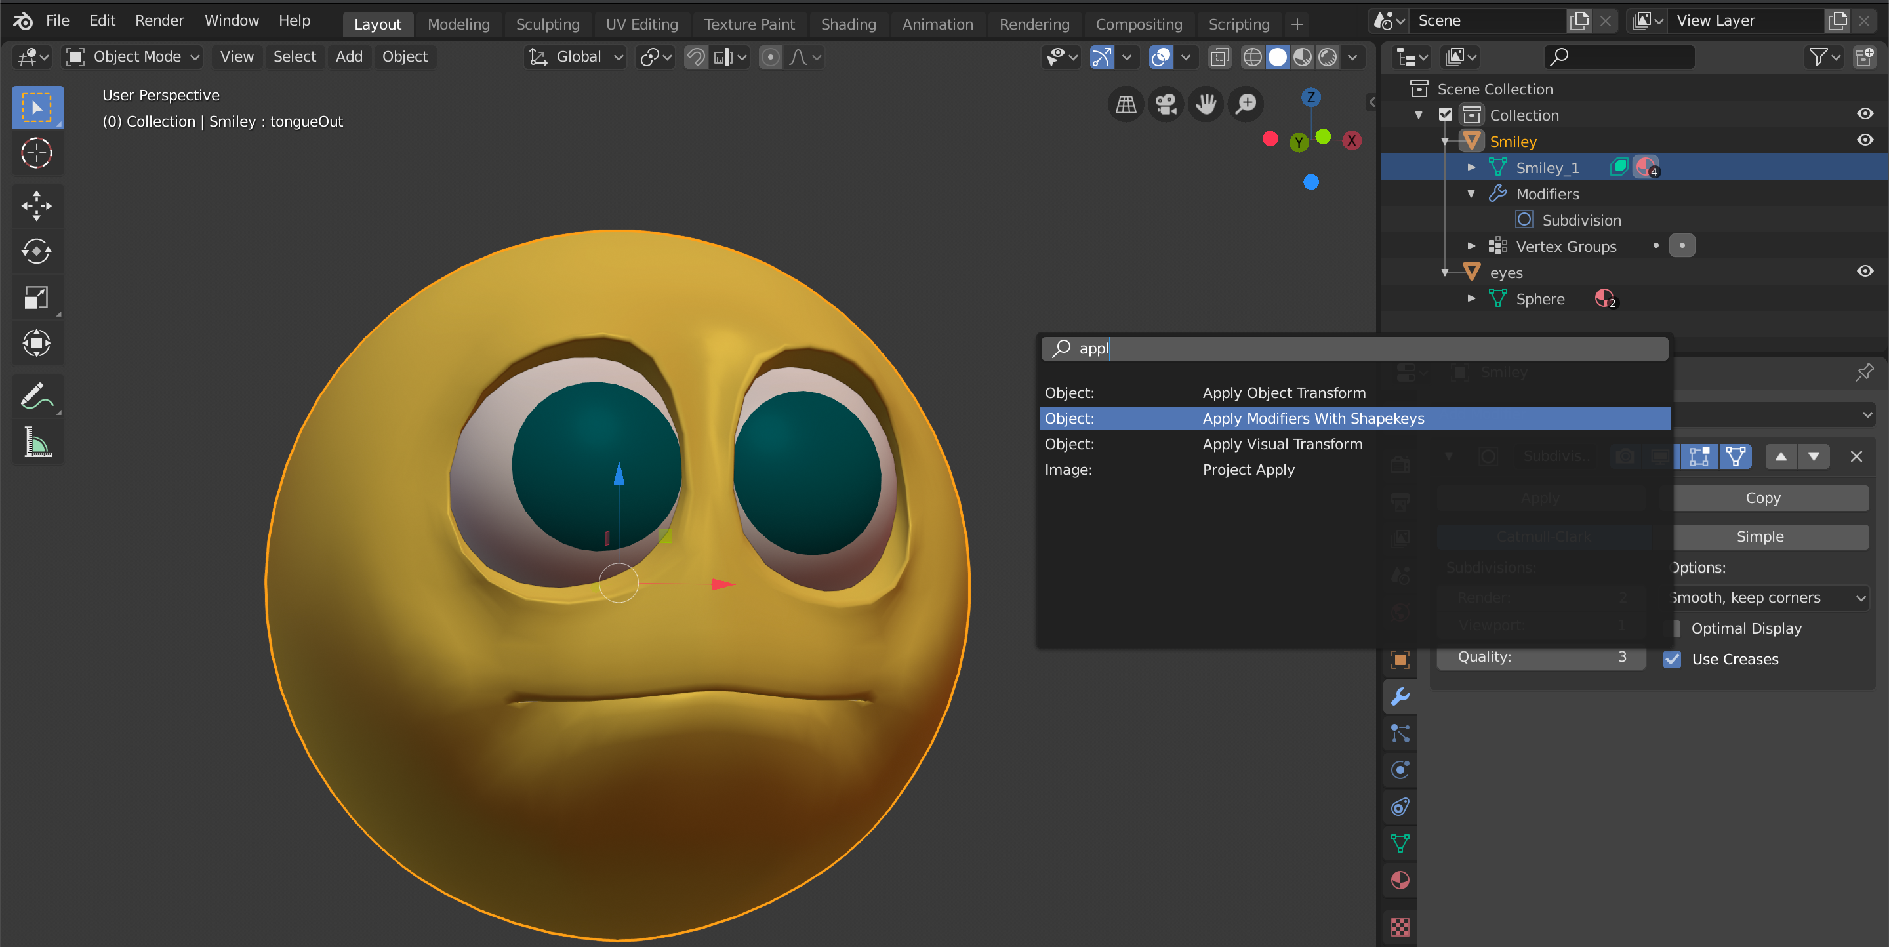Adjust the Quality value field

[1540, 658]
